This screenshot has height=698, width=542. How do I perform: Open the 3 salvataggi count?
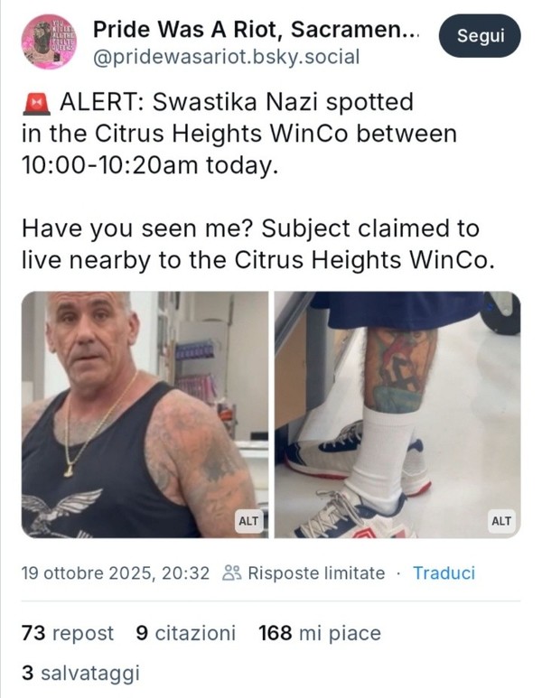click(x=80, y=673)
